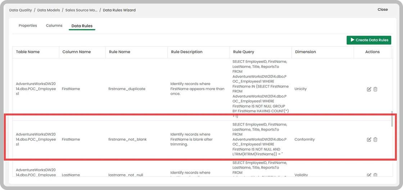This screenshot has height=190, width=403.
Task: Click the Validity dimension cell
Action: click(x=301, y=175)
